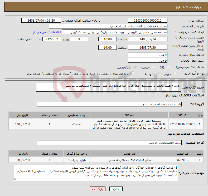Select the متوسط purchase type radio
The width and height of the screenshot is (208, 196).
point(158,73)
